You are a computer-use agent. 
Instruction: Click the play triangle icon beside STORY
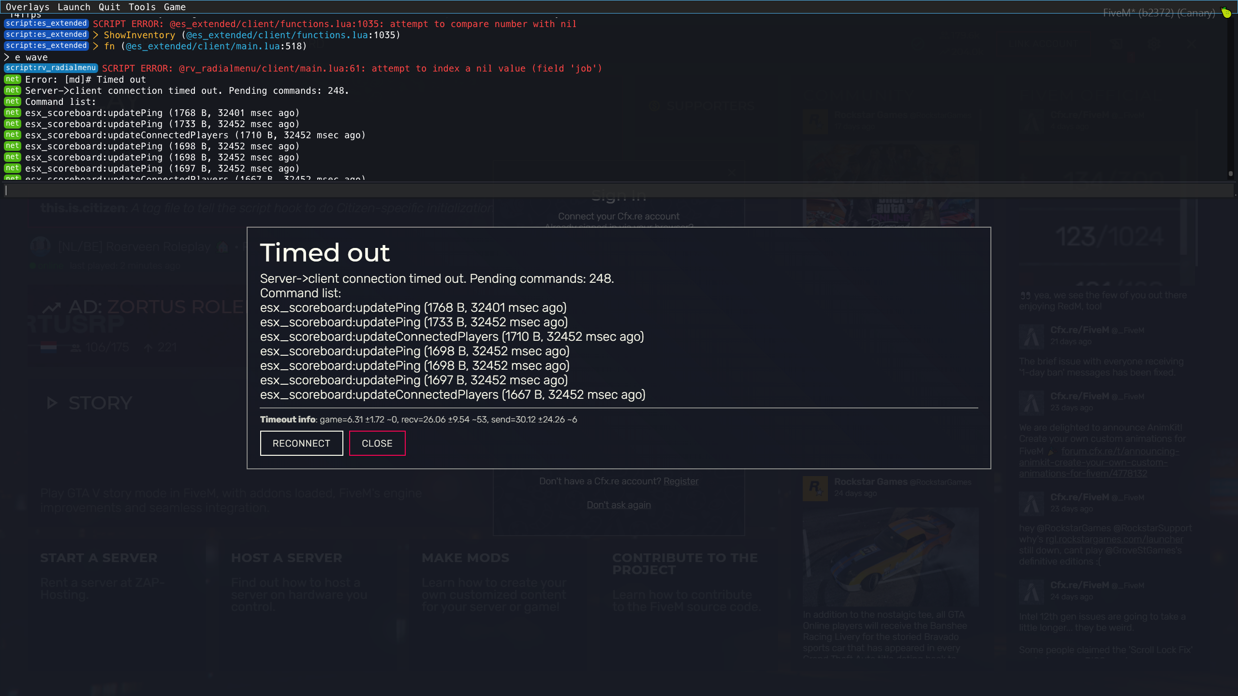[x=52, y=403]
